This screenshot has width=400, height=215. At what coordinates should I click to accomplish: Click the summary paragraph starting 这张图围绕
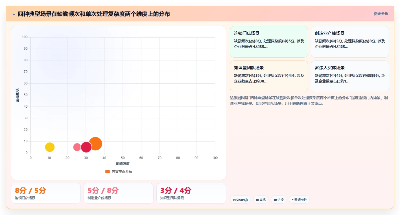tap(309, 101)
